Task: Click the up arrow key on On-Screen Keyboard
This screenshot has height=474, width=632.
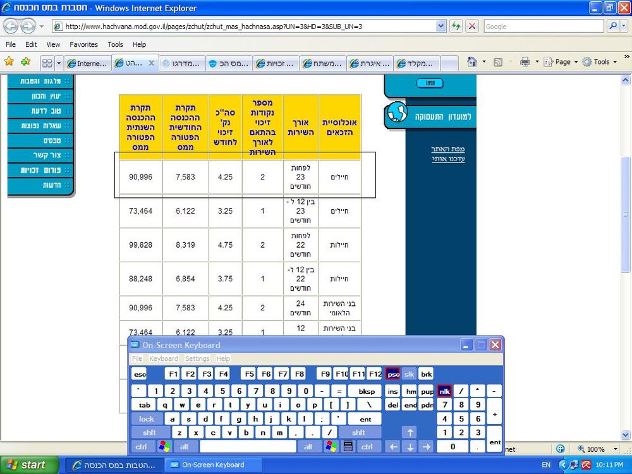Action: click(x=410, y=432)
